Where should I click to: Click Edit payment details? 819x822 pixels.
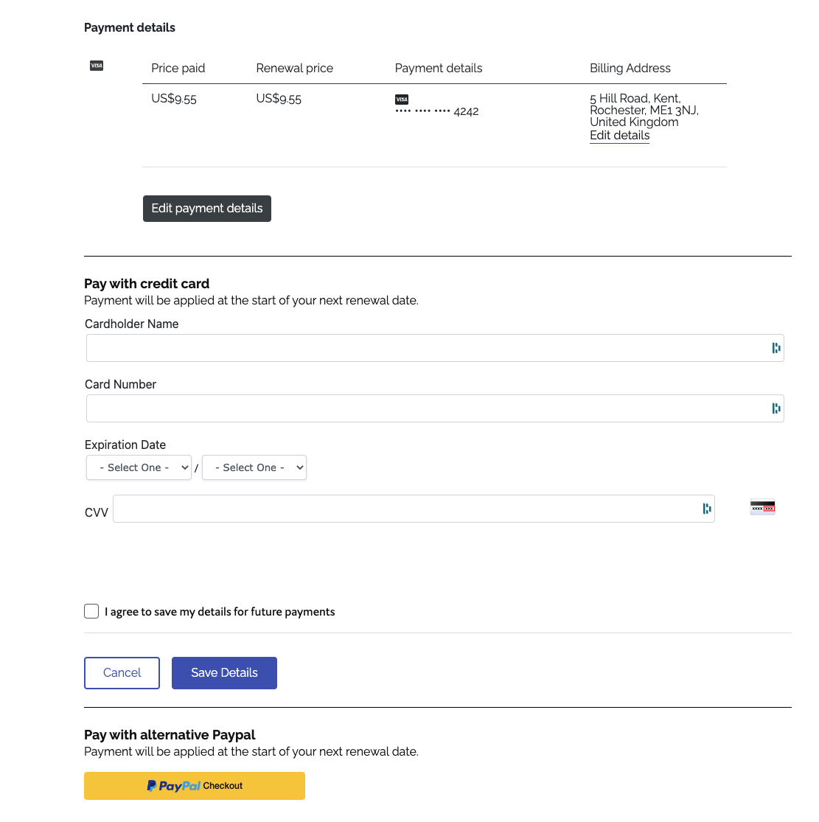coord(206,208)
